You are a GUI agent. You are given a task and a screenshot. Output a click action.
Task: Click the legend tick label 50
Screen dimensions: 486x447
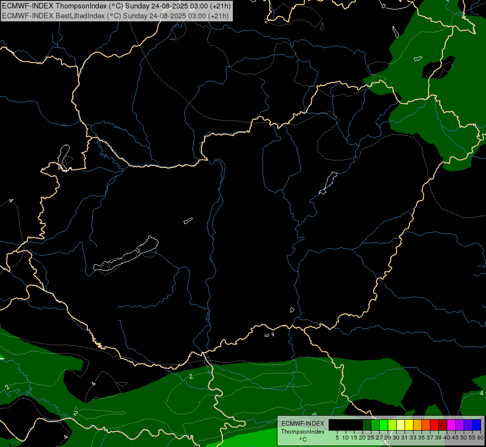464,438
